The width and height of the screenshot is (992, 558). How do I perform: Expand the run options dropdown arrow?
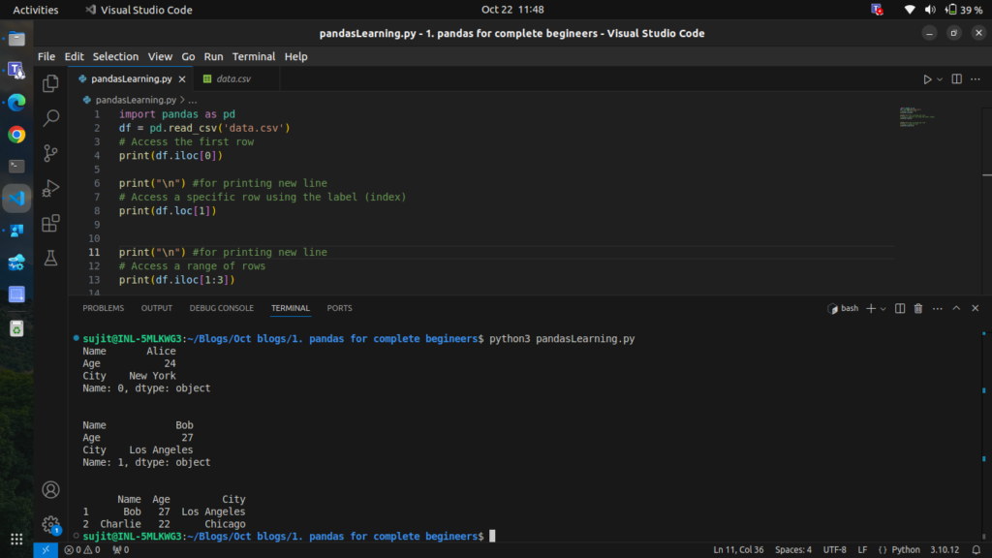pos(939,79)
